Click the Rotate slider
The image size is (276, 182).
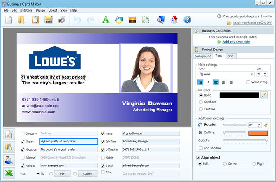[234, 125]
